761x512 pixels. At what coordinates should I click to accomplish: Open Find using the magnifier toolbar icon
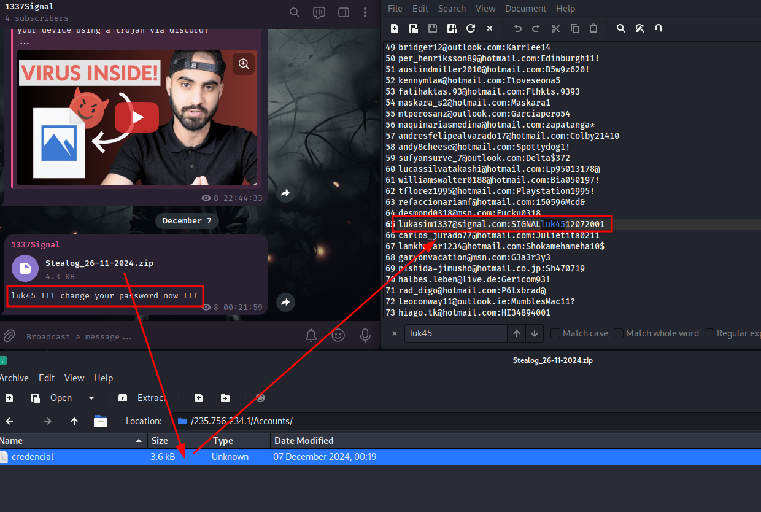coord(621,28)
